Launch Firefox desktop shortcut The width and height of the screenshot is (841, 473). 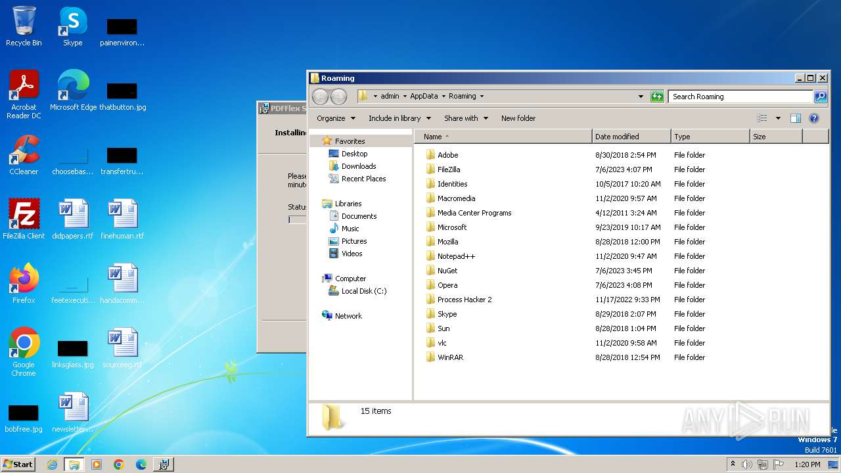click(24, 284)
